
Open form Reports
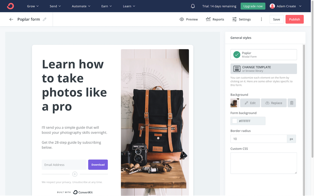pos(215,19)
